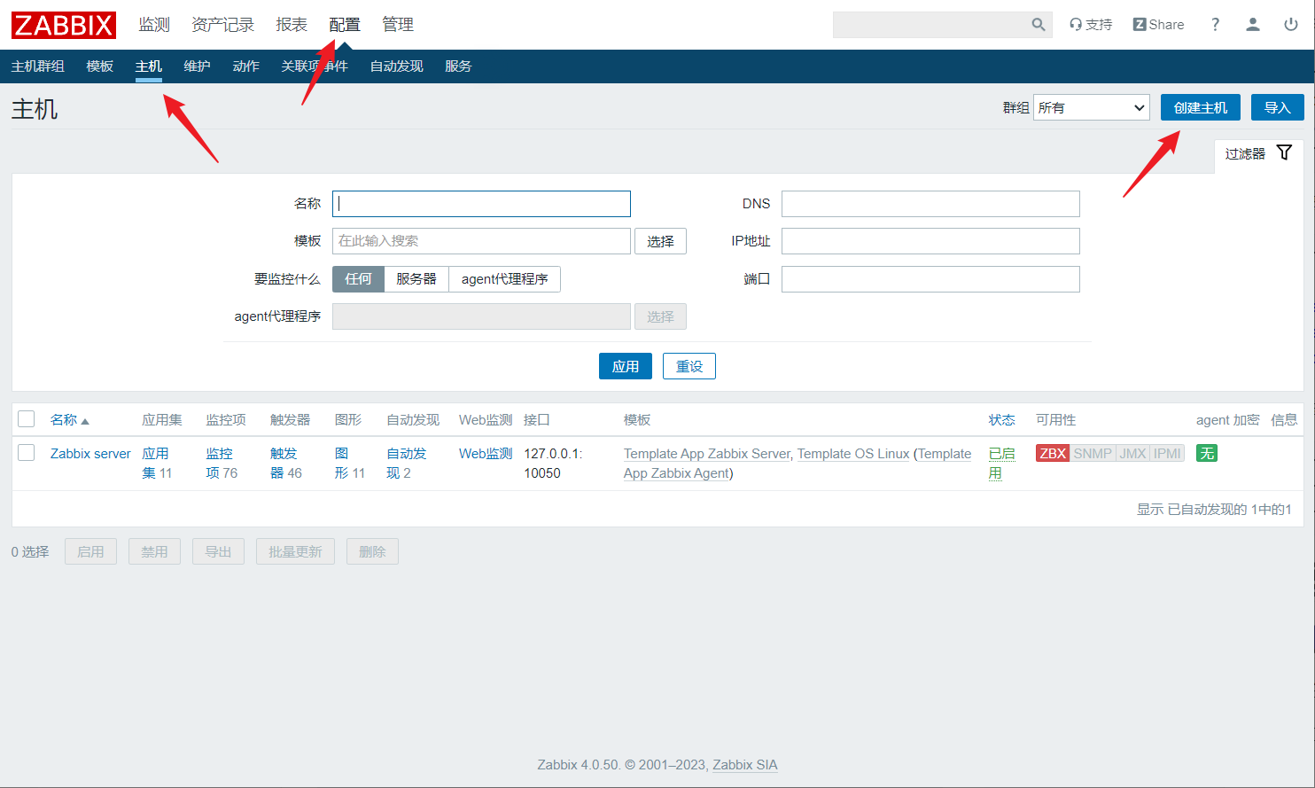Image resolution: width=1315 pixels, height=788 pixels.
Task: Go to the 模板 submenu
Action: [x=100, y=66]
